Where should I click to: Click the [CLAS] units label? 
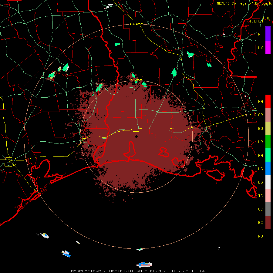pos(256,21)
